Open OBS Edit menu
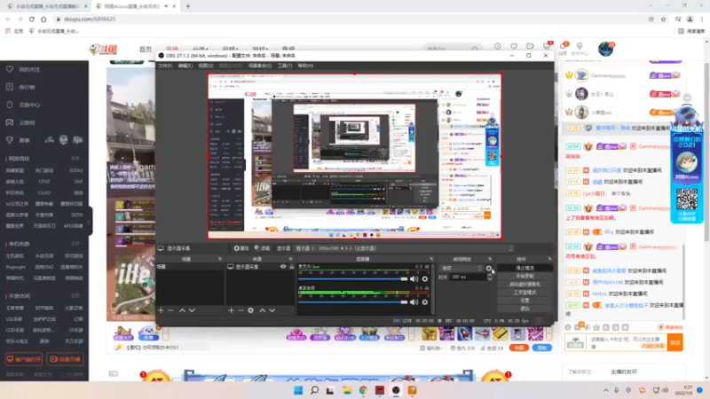The width and height of the screenshot is (710, 399). pos(185,66)
